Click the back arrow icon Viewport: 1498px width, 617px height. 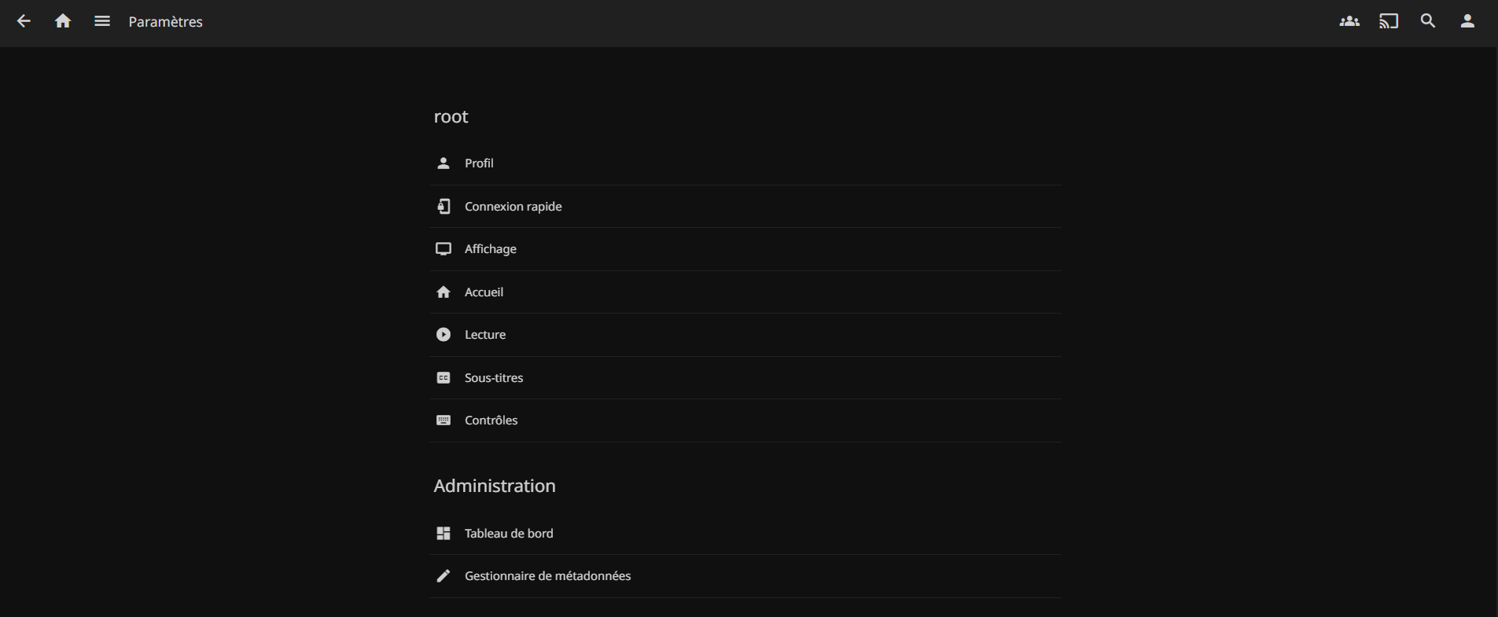(x=24, y=21)
